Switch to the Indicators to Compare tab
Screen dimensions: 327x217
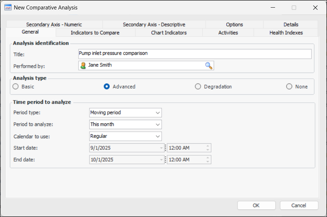point(95,33)
